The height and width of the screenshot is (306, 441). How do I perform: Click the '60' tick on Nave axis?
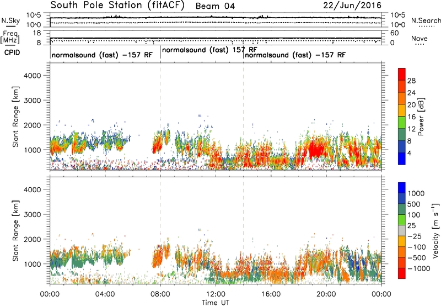(394, 33)
